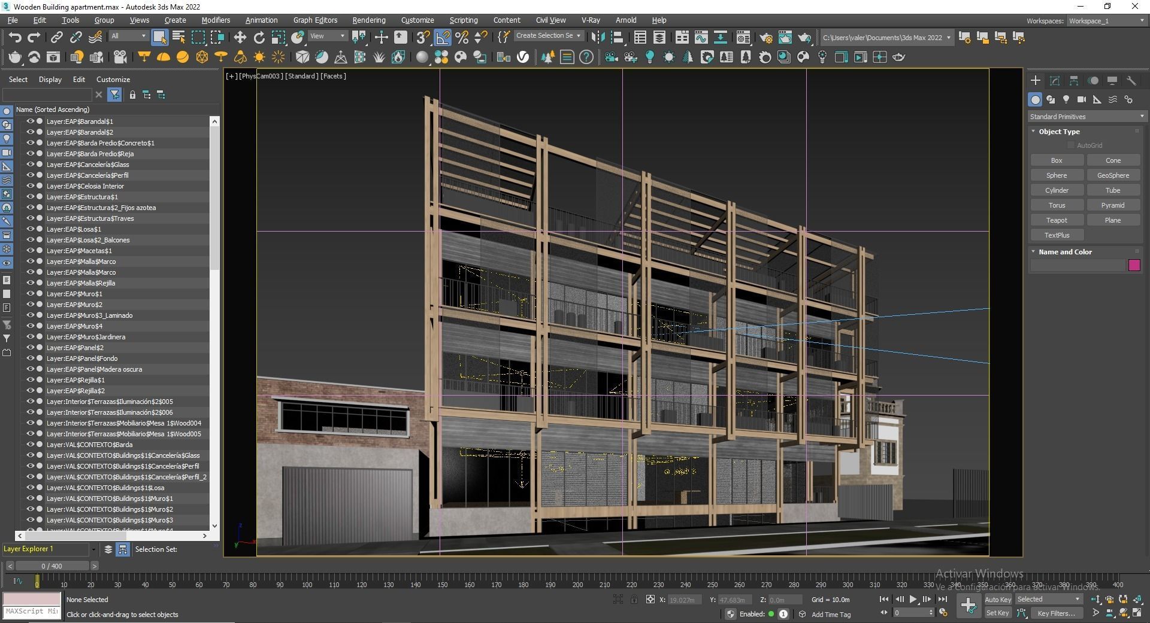Open the Utilities wrench panel tab
The width and height of the screenshot is (1150, 623).
pos(1131,80)
